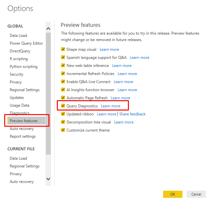This screenshot has width=208, height=202.
Task: Toggle New web table inference checkbox
Action: coord(63,65)
